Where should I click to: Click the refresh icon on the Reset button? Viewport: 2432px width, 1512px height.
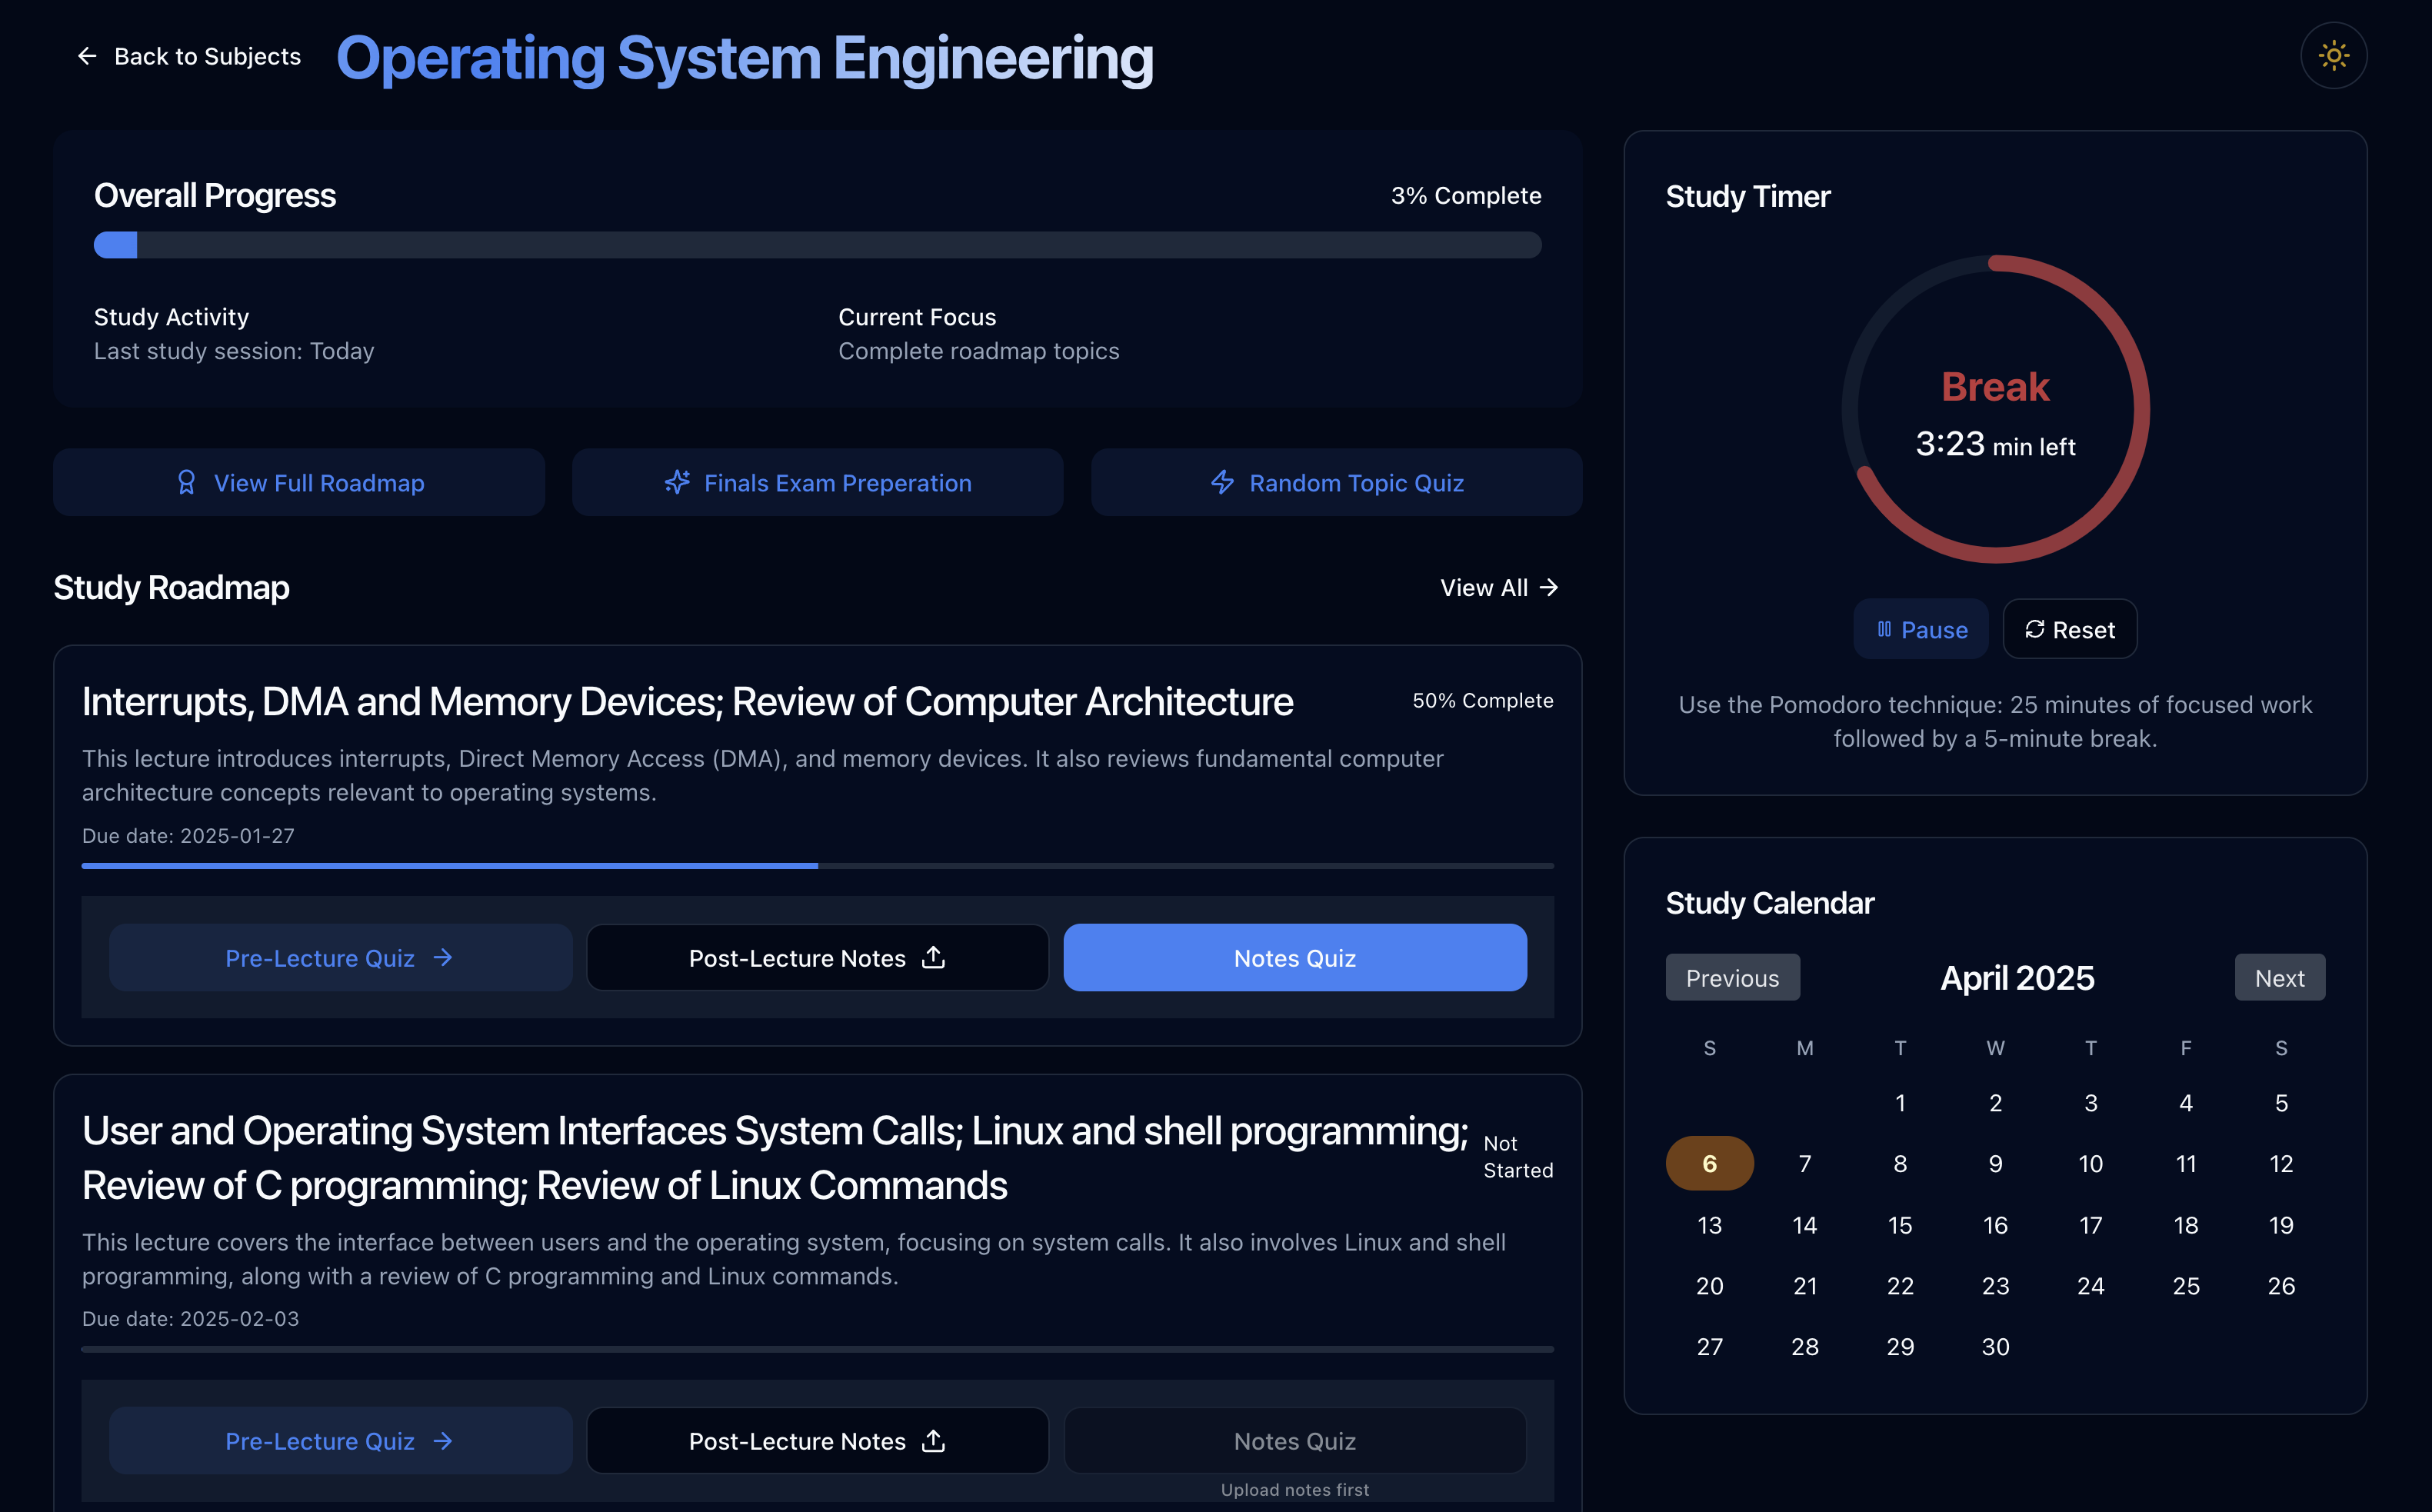click(x=2034, y=629)
